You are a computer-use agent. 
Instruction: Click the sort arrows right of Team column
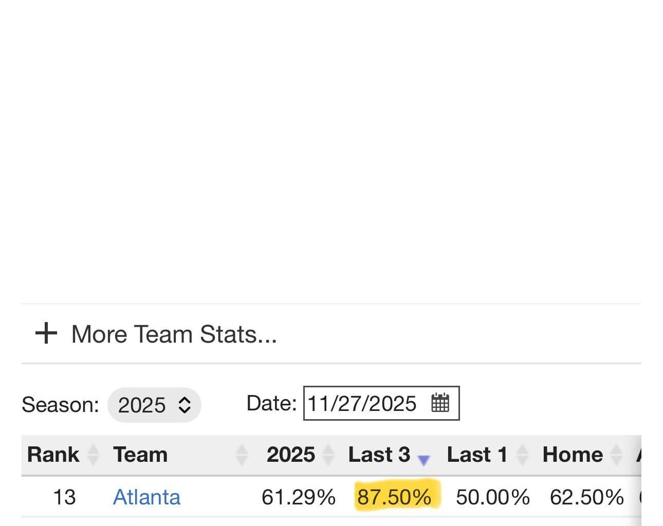tap(242, 455)
